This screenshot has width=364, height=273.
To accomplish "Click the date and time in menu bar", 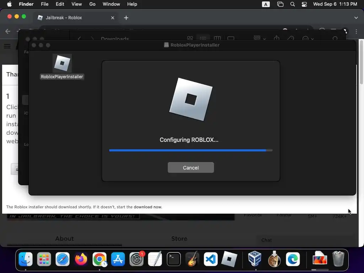I will (x=335, y=4).
